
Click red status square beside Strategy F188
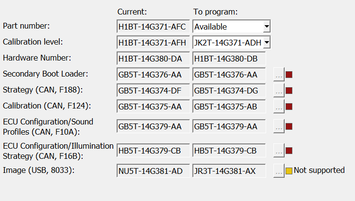click(x=288, y=91)
